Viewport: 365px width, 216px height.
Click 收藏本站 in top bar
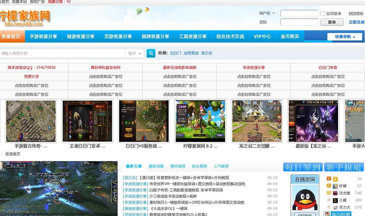click(x=19, y=2)
